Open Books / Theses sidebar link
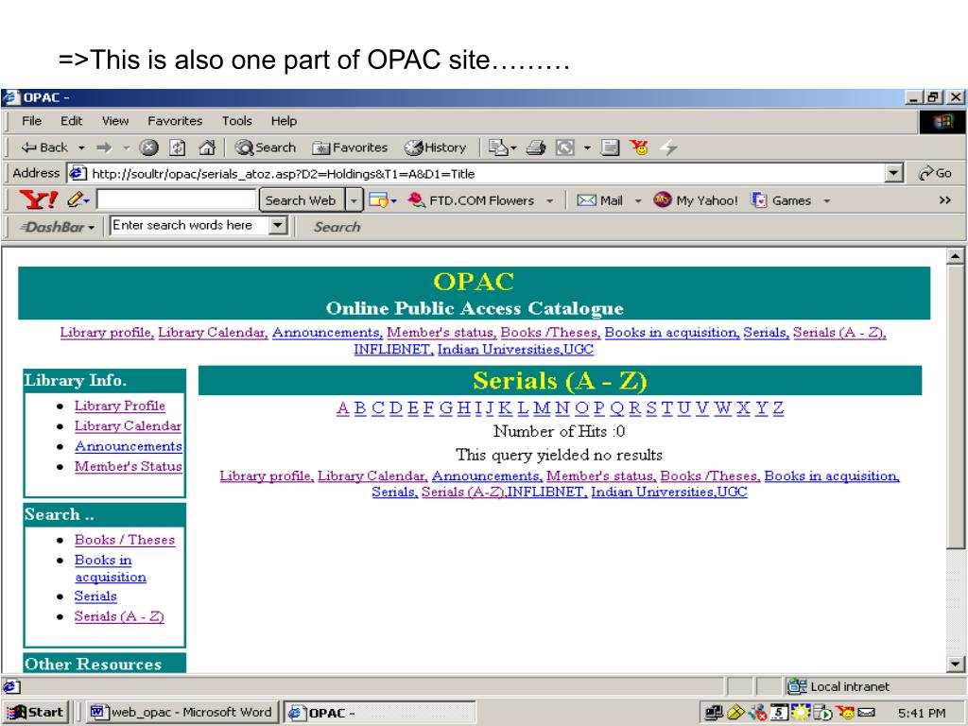This screenshot has width=968, height=726. [125, 540]
